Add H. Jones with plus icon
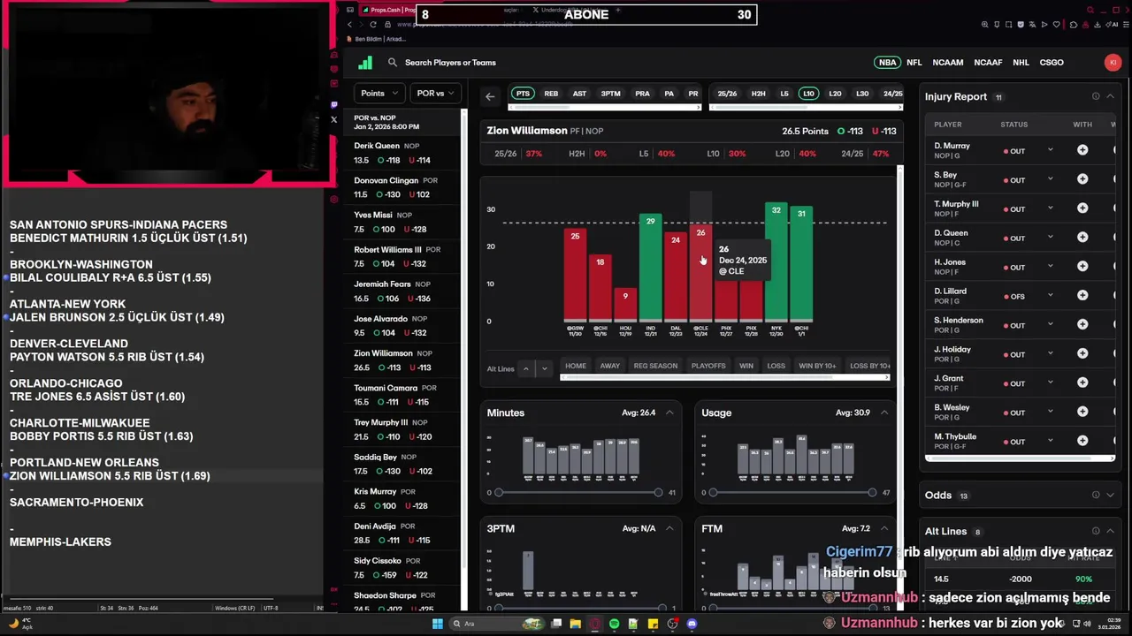 point(1082,267)
